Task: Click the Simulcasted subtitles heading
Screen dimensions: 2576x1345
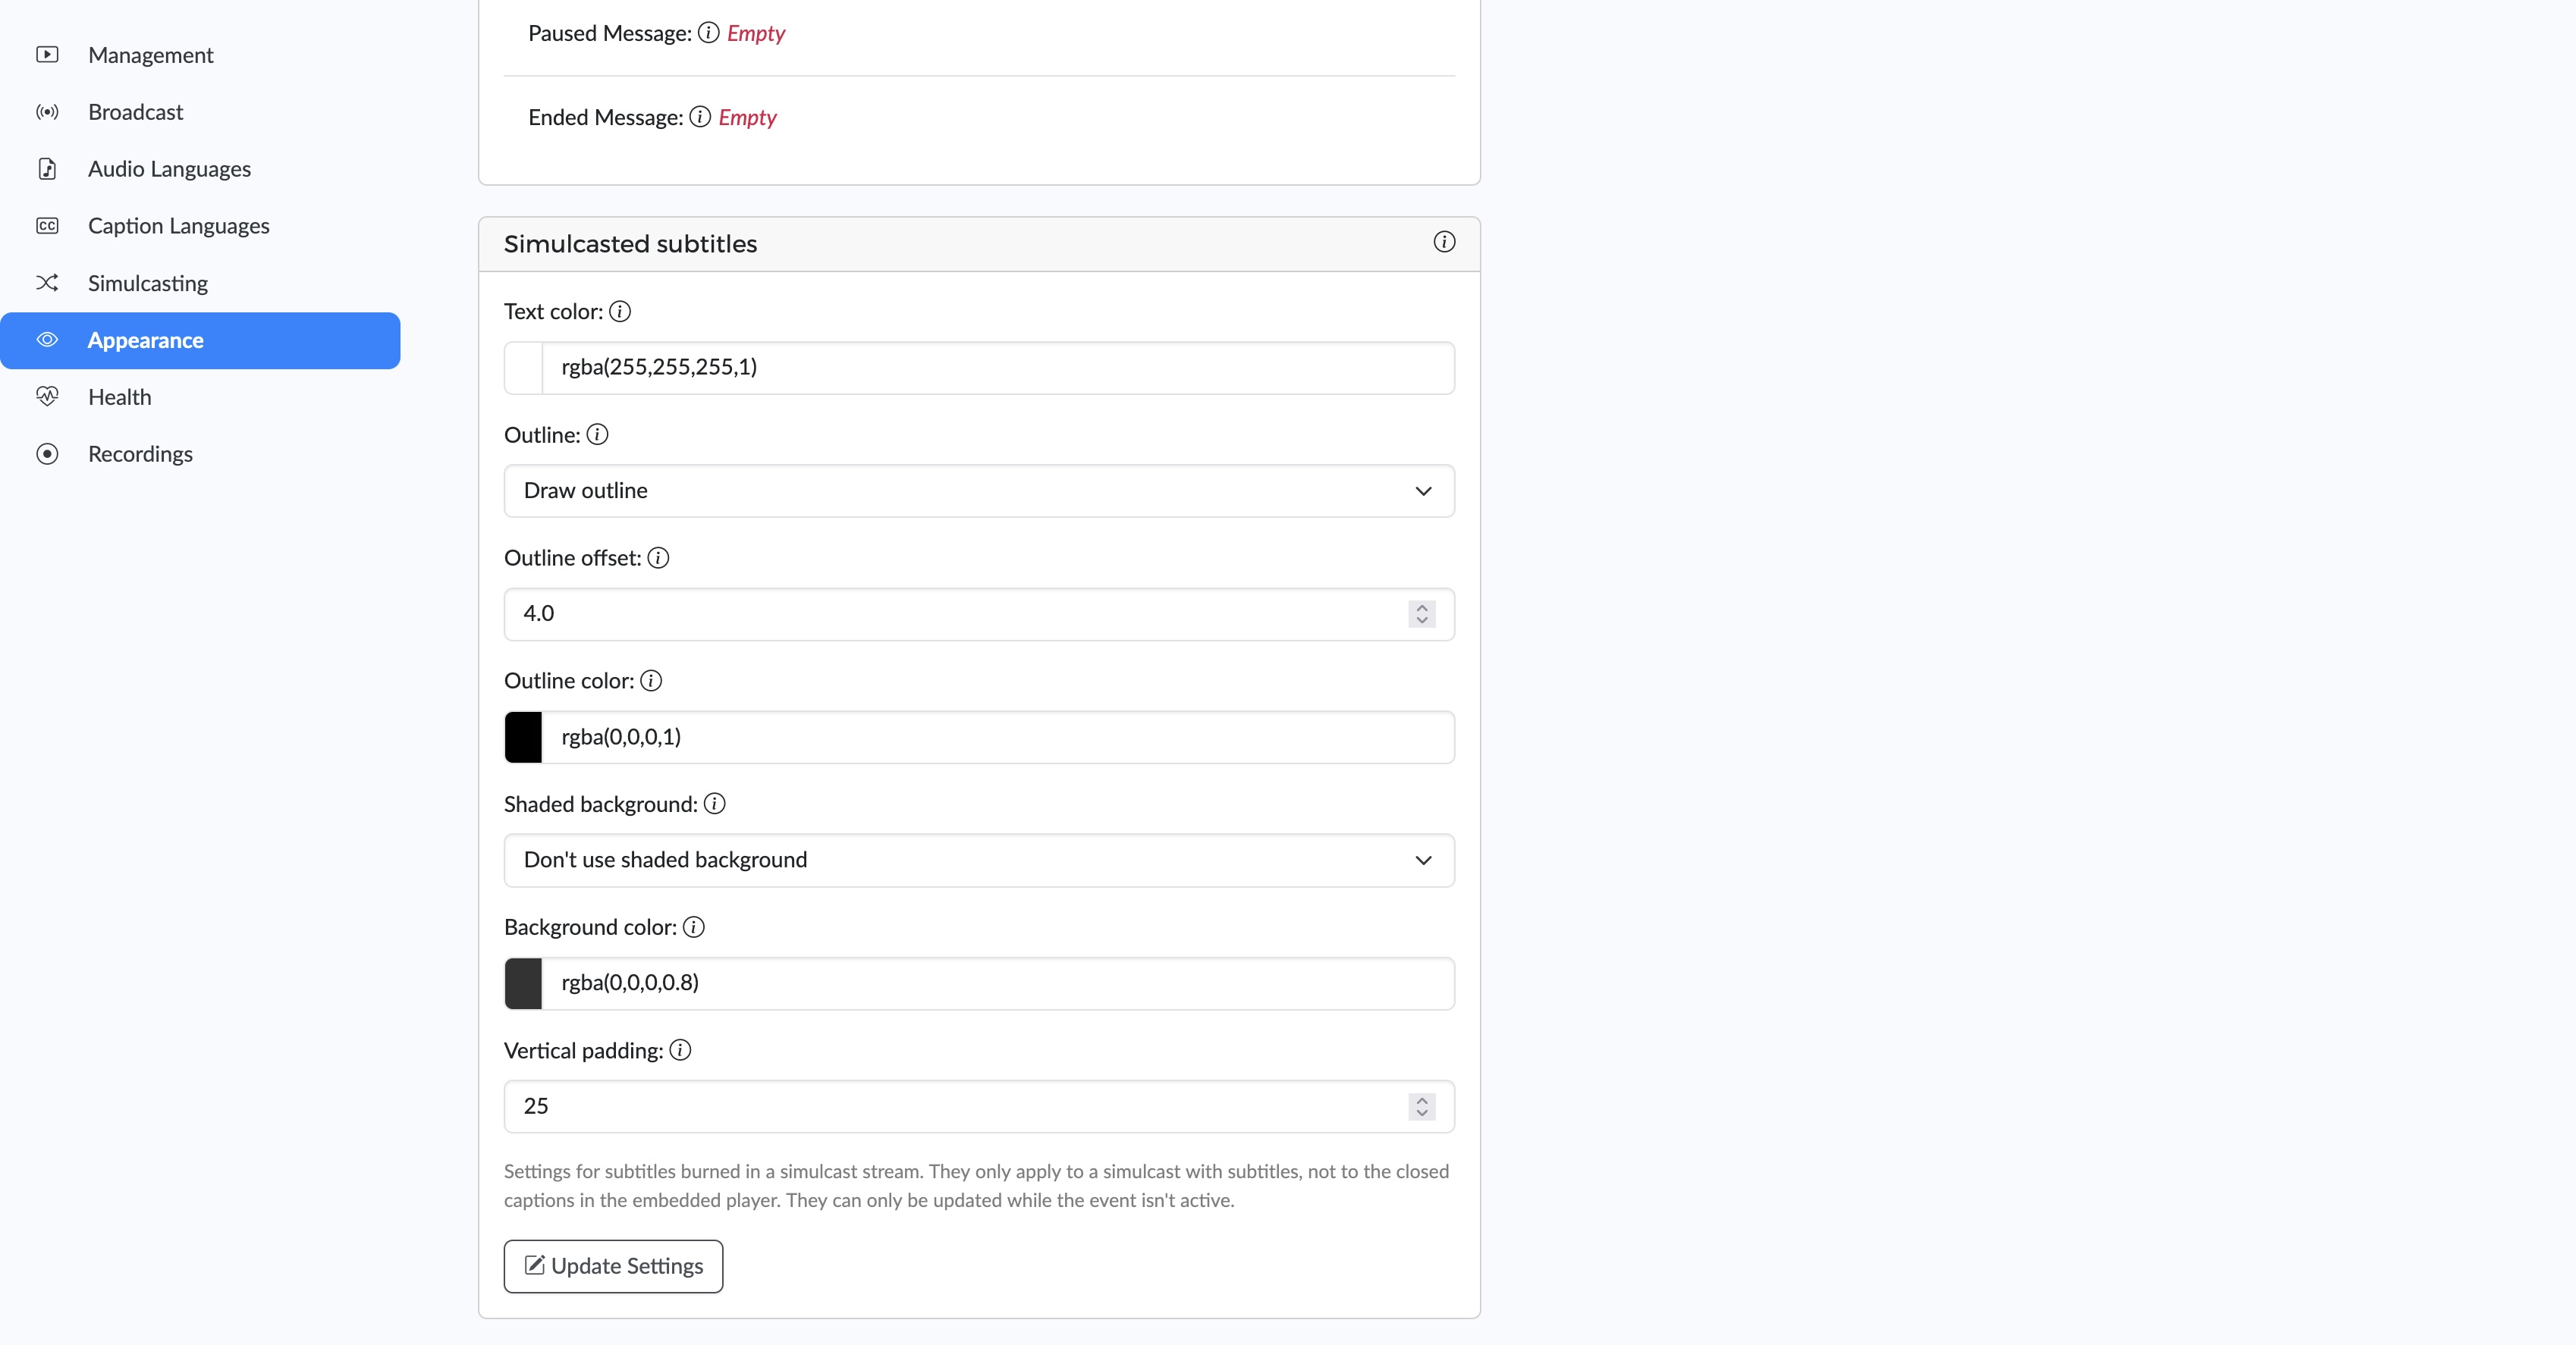Action: [x=630, y=244]
